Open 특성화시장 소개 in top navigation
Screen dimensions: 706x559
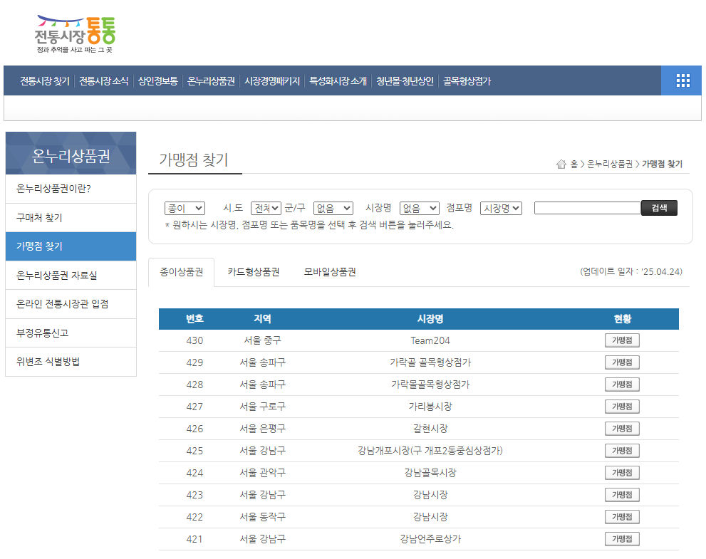click(338, 81)
